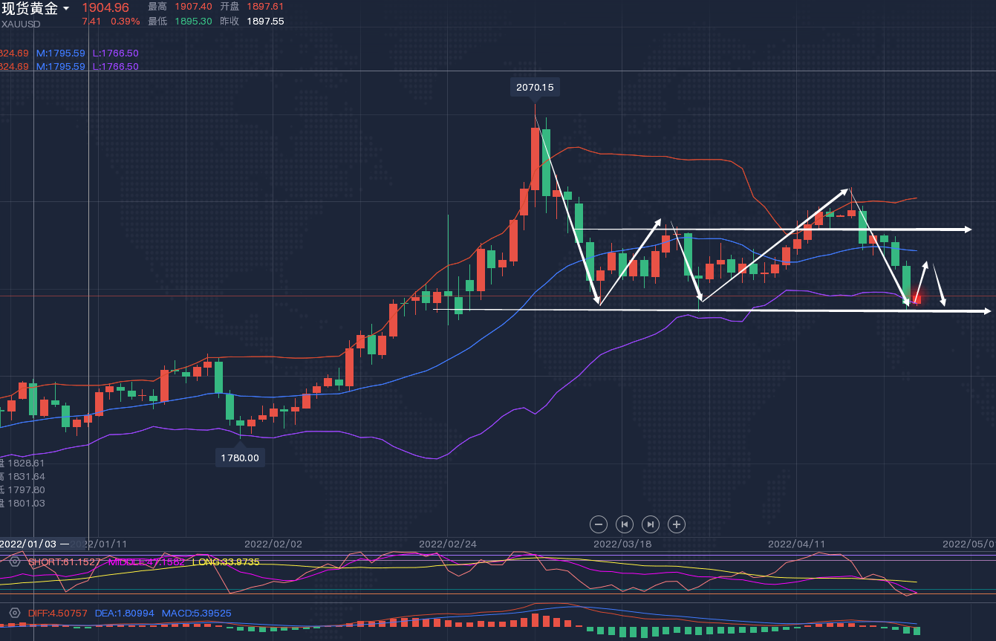The width and height of the screenshot is (996, 641).
Task: Select the 1780.00 low price marker
Action: (240, 458)
